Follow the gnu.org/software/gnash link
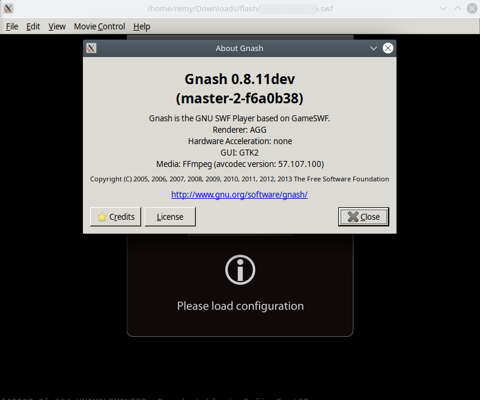Image resolution: width=480 pixels, height=400 pixels. click(x=239, y=195)
